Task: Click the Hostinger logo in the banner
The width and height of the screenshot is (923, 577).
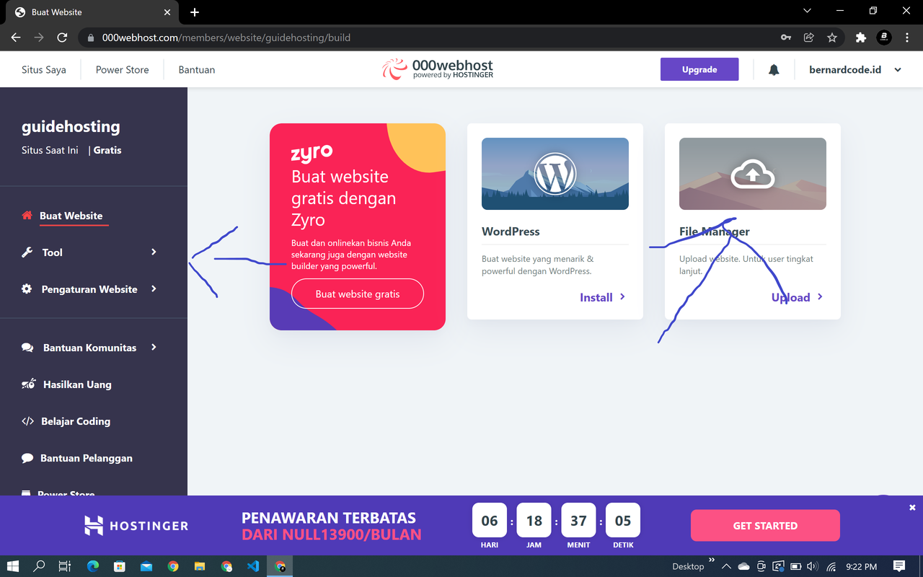Action: coord(136,526)
